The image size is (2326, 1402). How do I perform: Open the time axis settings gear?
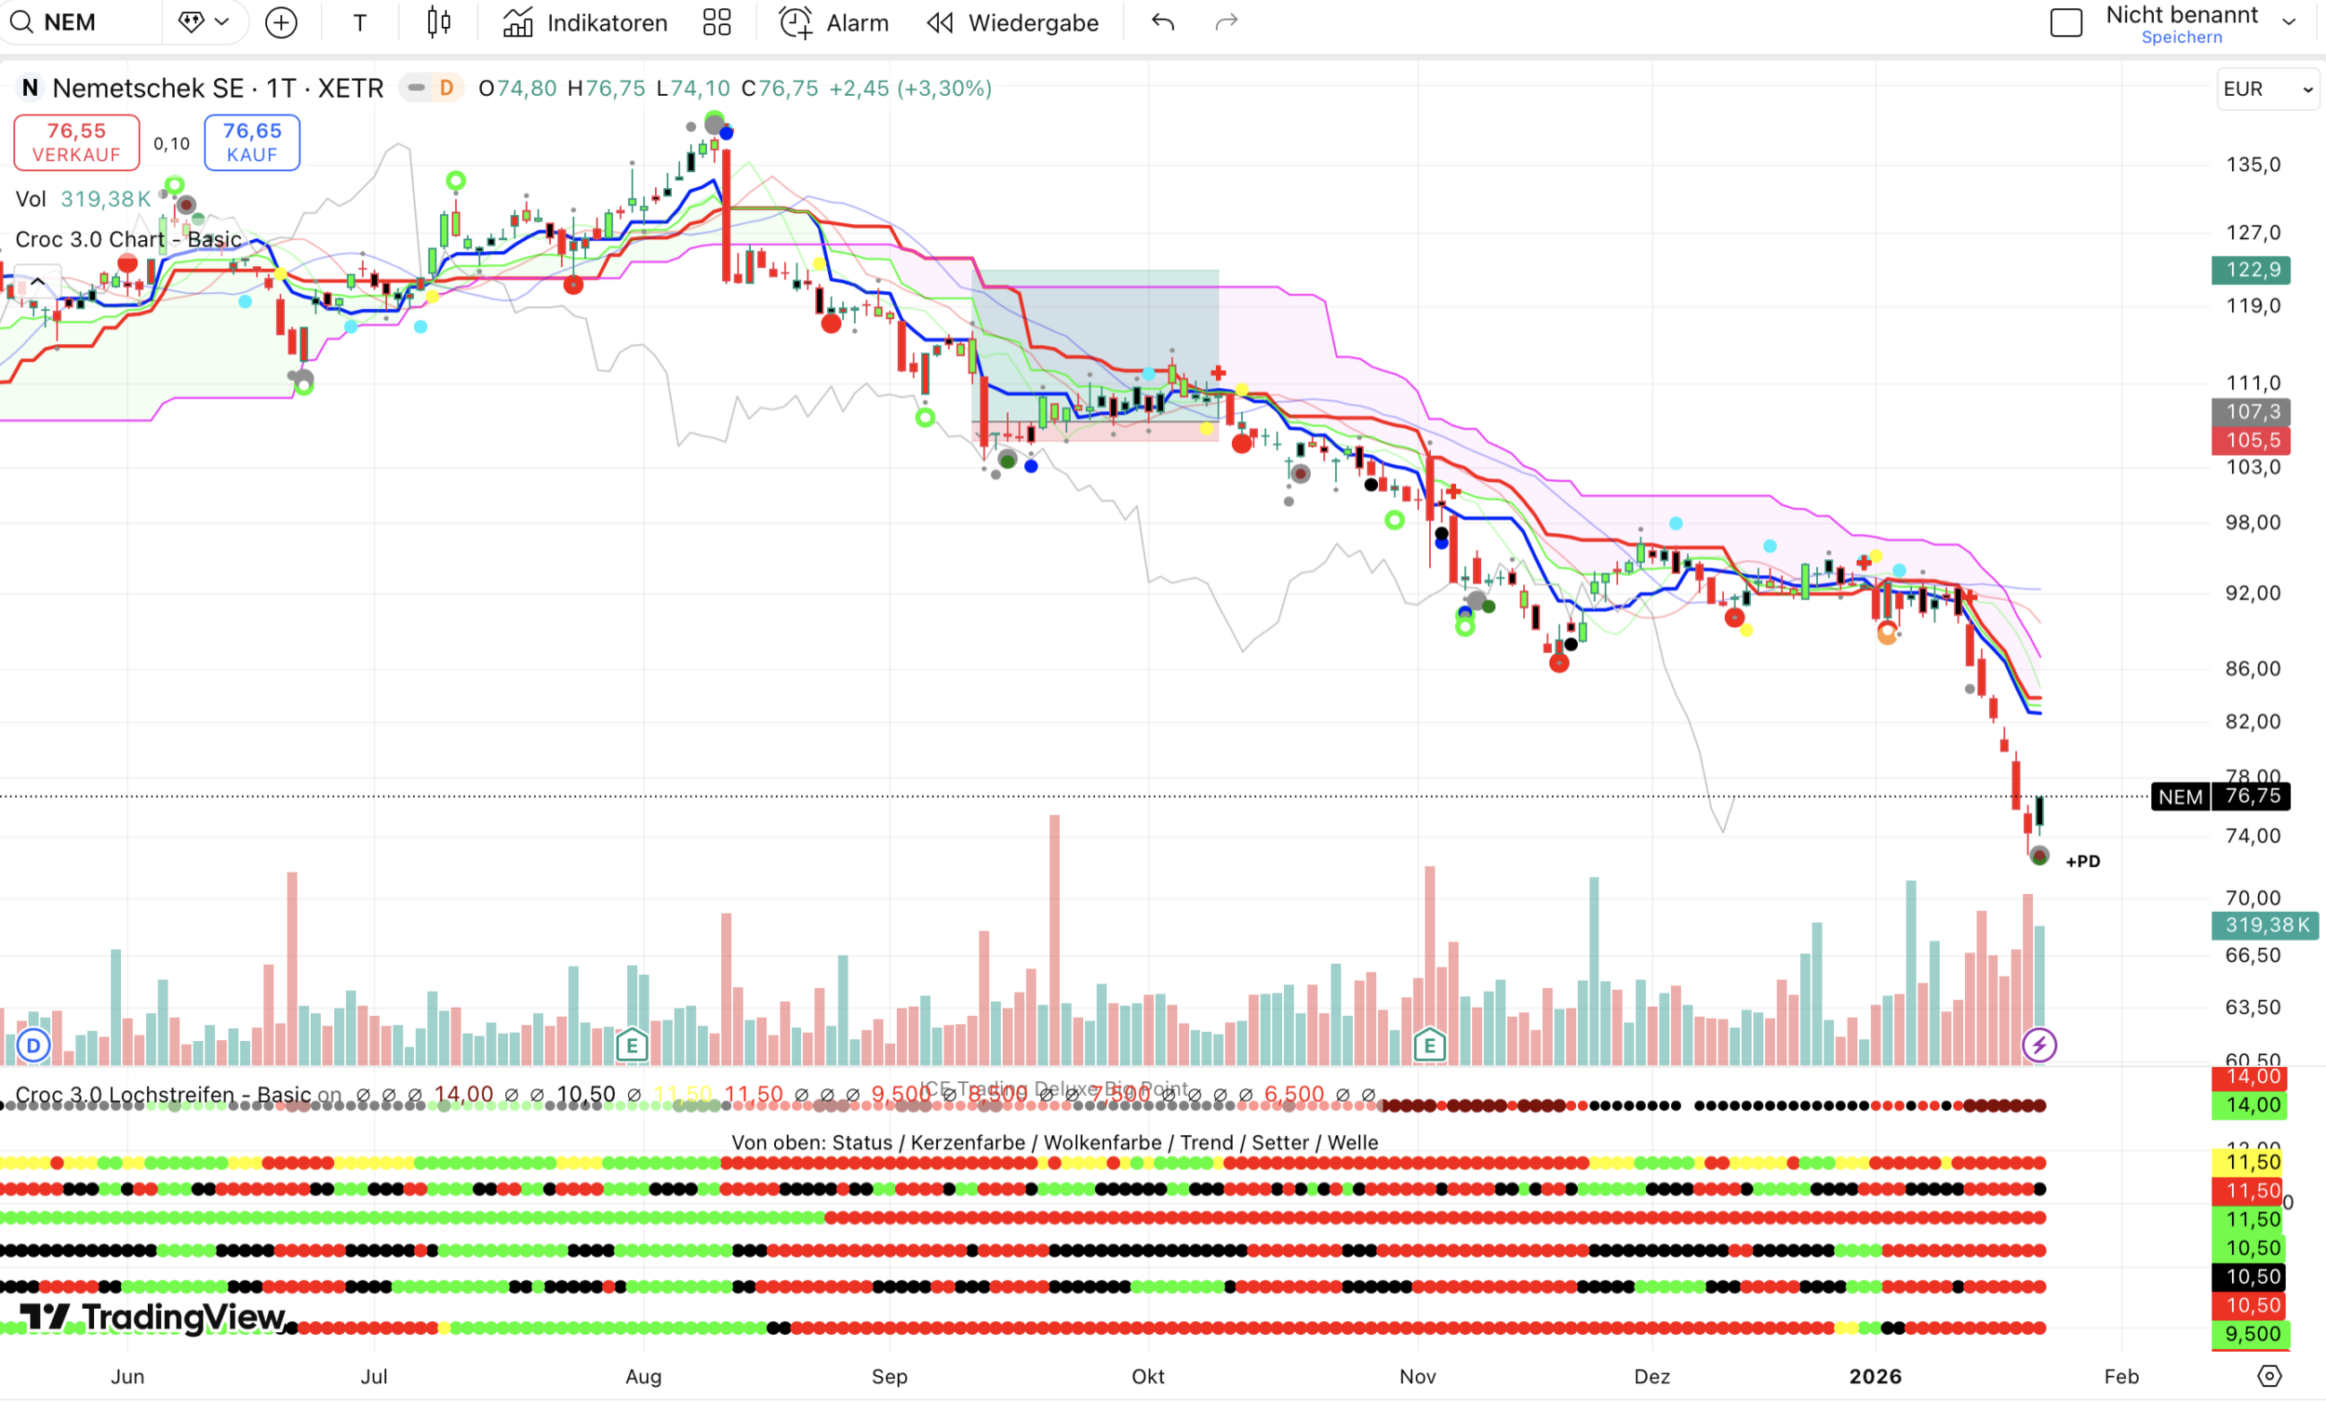2269,1376
